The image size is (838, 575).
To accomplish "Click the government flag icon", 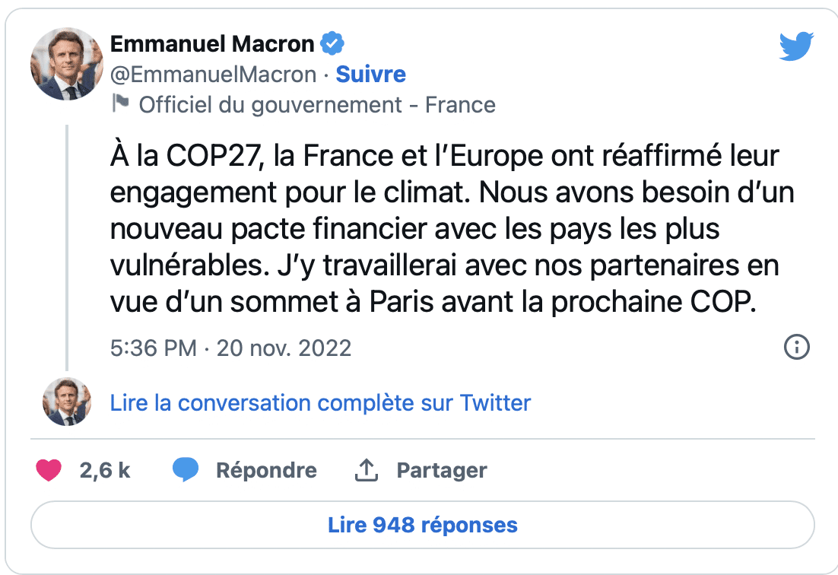I will pyautogui.click(x=121, y=103).
